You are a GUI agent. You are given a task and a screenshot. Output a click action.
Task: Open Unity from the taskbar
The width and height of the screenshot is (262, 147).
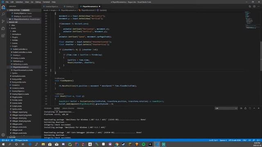pyautogui.click(x=150, y=144)
